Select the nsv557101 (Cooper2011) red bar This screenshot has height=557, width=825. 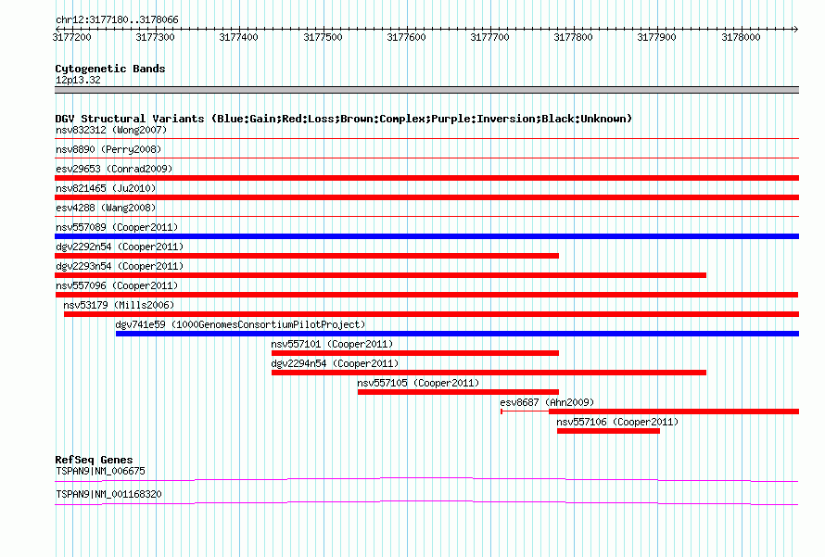415,353
